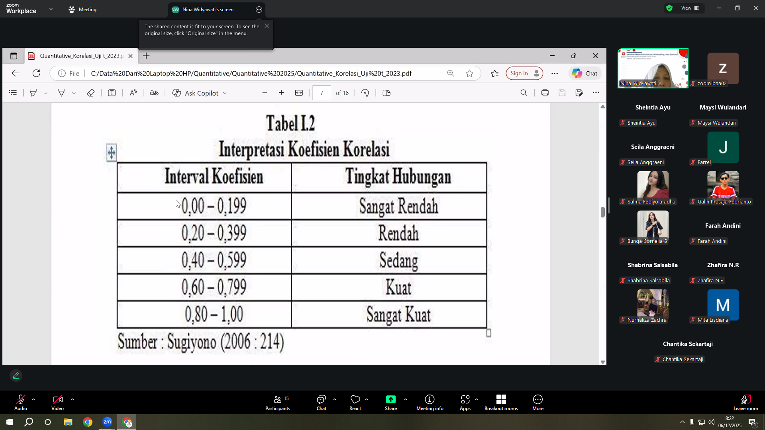Start video in Zoom
Screen dimensions: 765x430
[x=57, y=403]
